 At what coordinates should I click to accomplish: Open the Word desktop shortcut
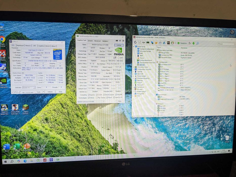(7, 147)
